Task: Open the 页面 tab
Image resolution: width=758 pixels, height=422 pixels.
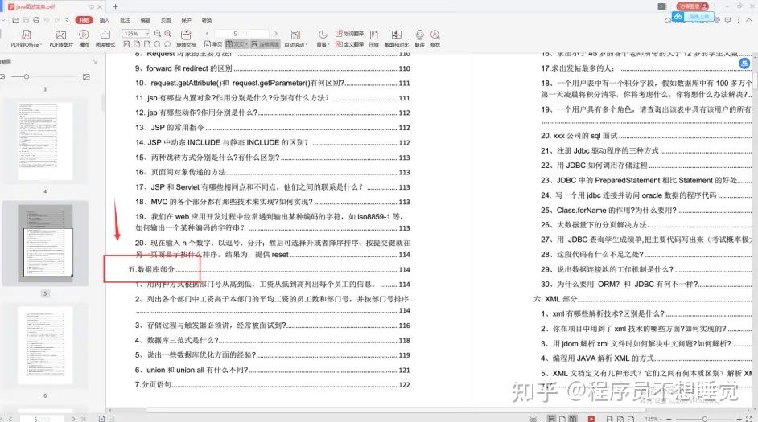Action: [166, 20]
